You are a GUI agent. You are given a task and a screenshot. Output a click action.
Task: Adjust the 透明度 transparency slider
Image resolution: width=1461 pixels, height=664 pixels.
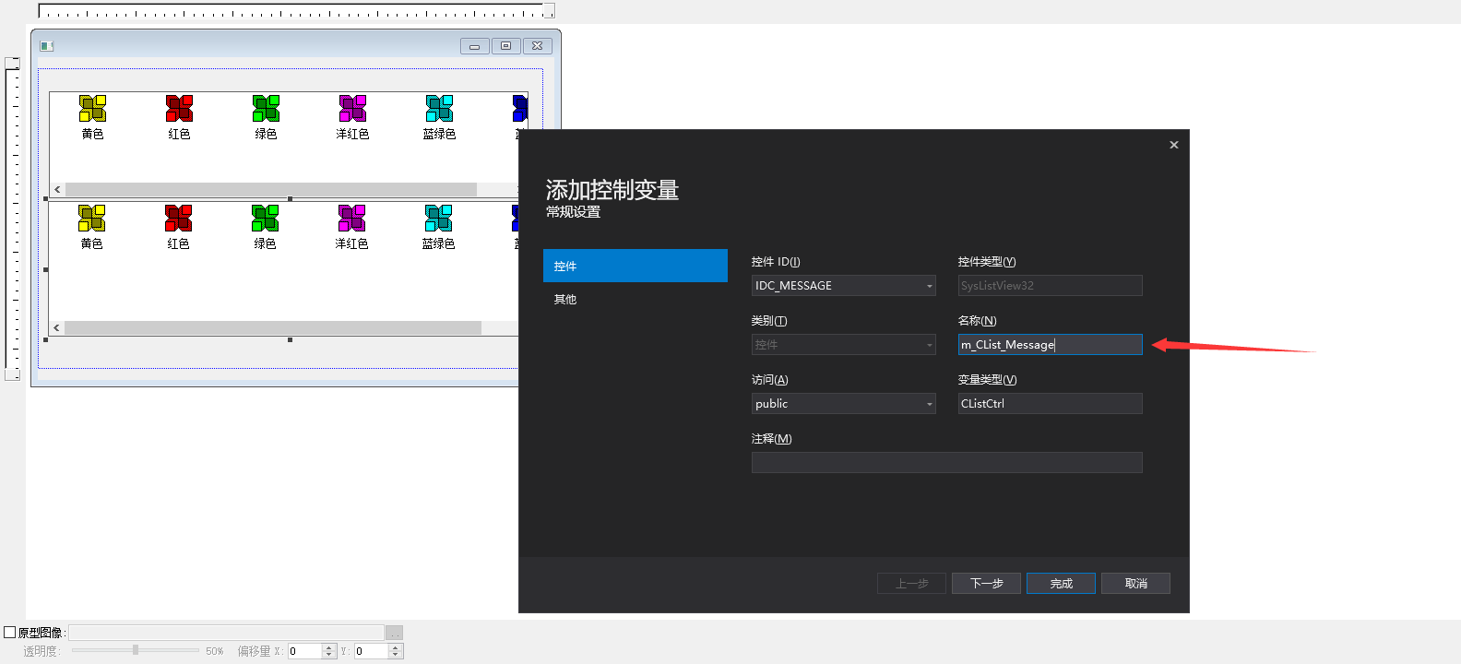point(136,650)
